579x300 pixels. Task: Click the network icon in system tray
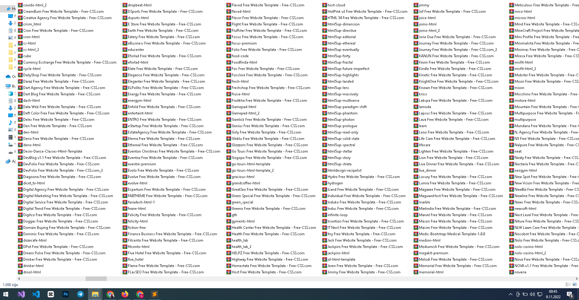point(540,294)
